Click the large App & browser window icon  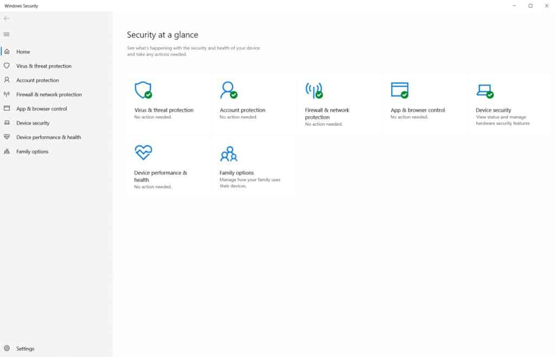400,90
